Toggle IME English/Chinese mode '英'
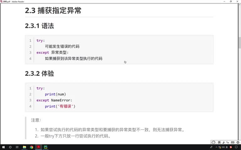 219,142
